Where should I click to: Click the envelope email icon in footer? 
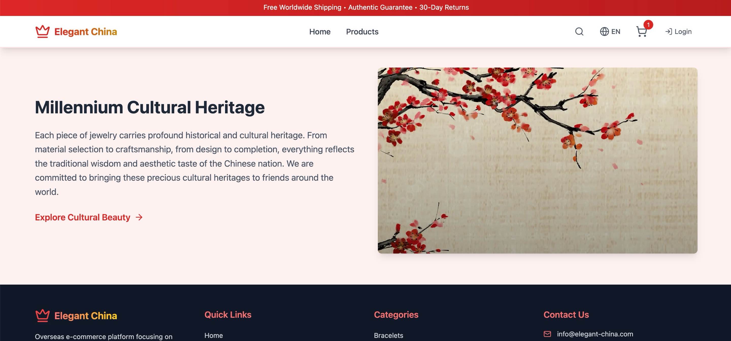coord(547,334)
